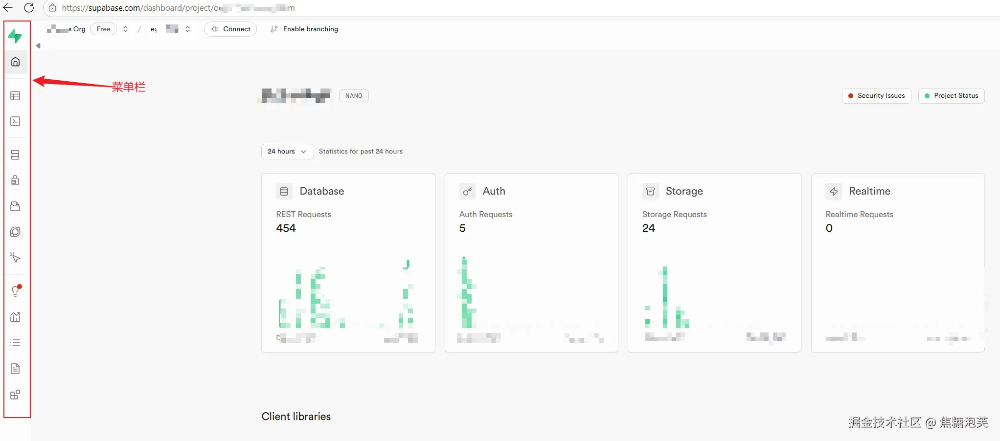Screen dimensions: 1000x441
Task: Open Integrations icon in sidebar
Action: [15, 395]
